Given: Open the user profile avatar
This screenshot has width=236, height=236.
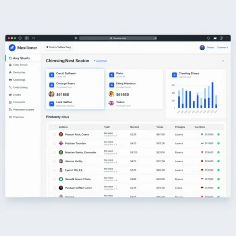Looking at the screenshot, I should click(202, 47).
